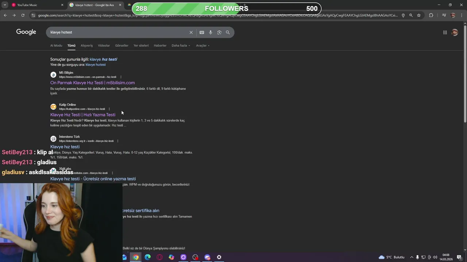Image resolution: width=467 pixels, height=262 pixels.
Task: Select the Videolar tab
Action: pyautogui.click(x=104, y=45)
